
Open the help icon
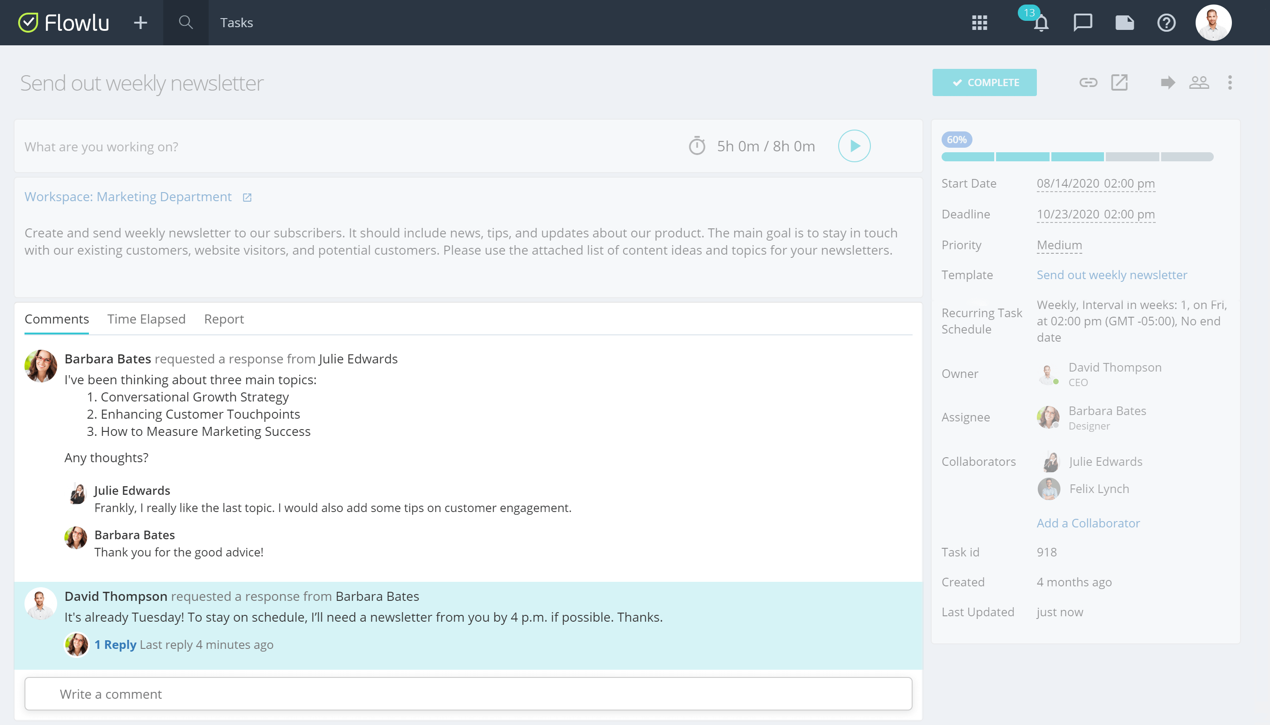(x=1166, y=23)
